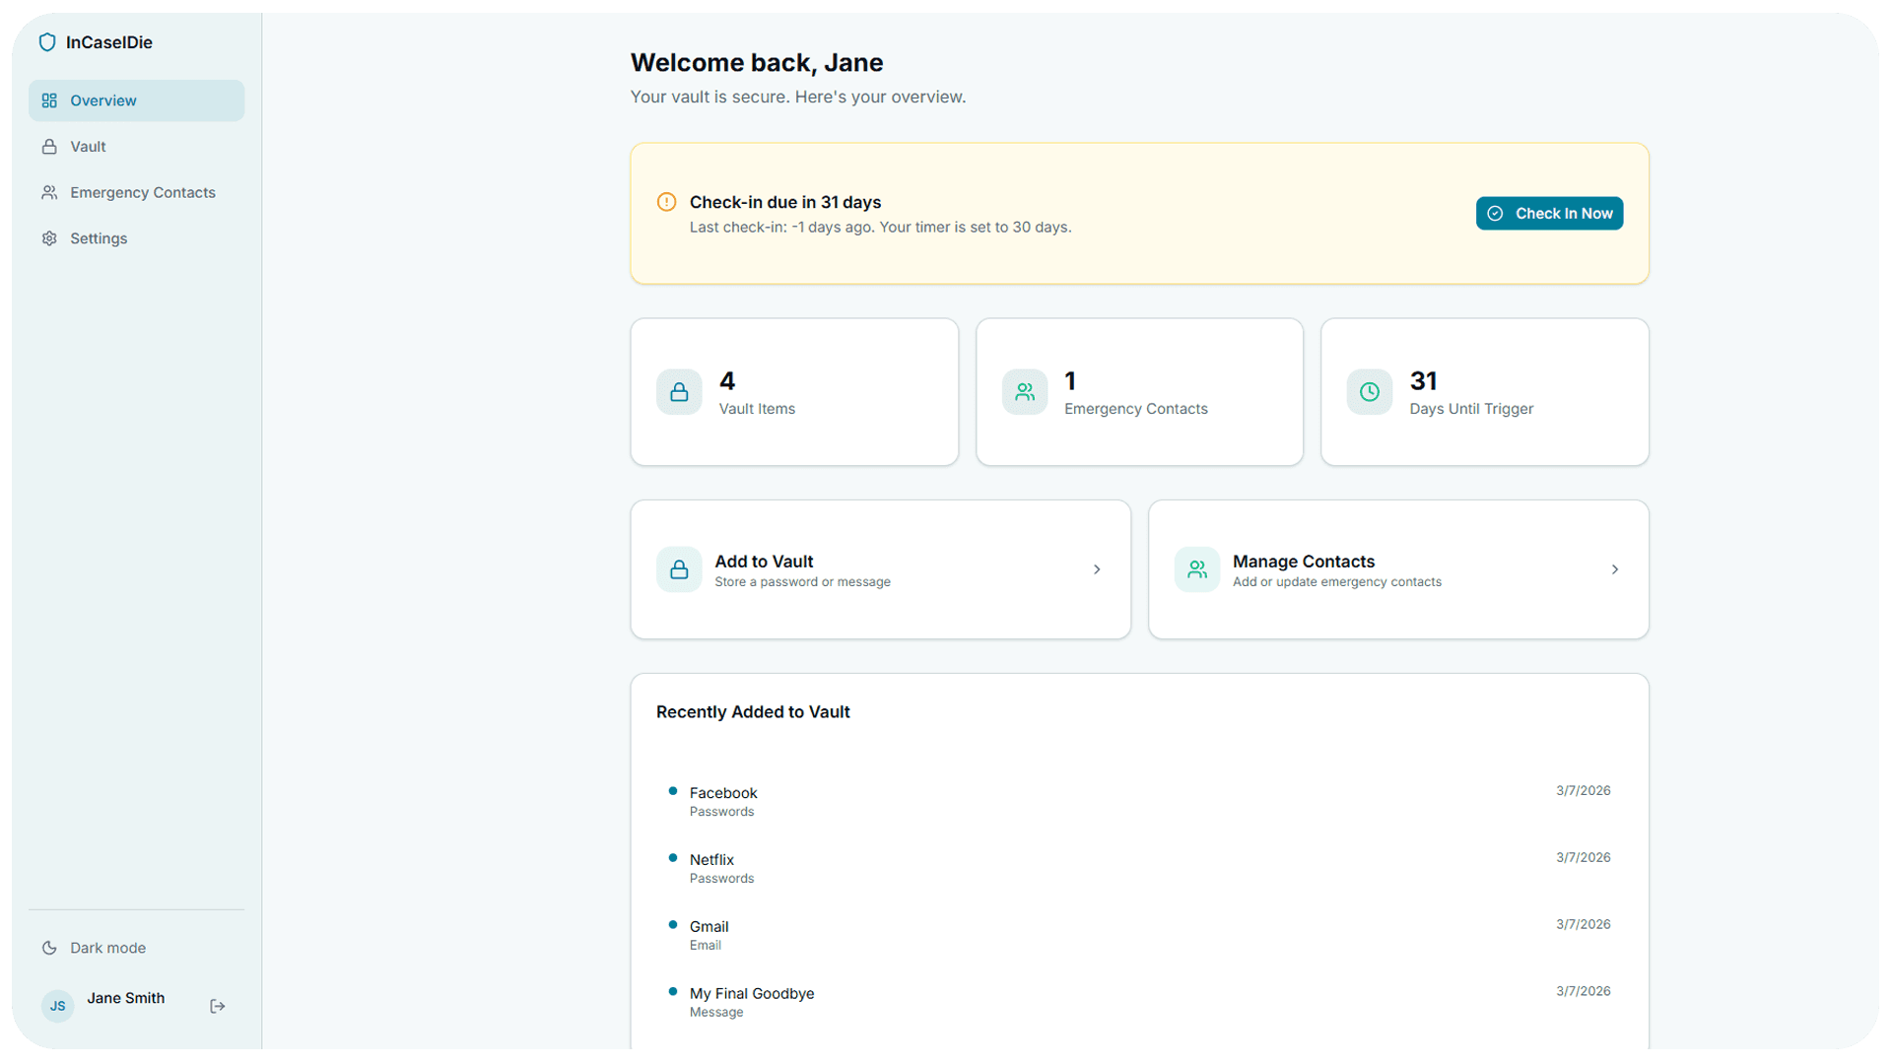Viewport: 1892px width, 1064px height.
Task: Click the 3/7/2026 date on My Final Goodbye row
Action: click(x=1583, y=992)
